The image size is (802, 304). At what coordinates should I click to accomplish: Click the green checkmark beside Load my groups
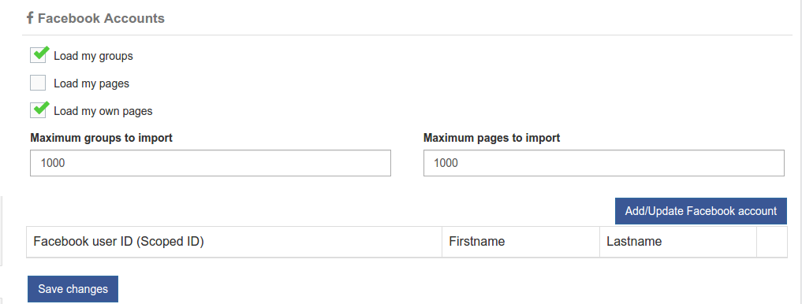pos(41,52)
